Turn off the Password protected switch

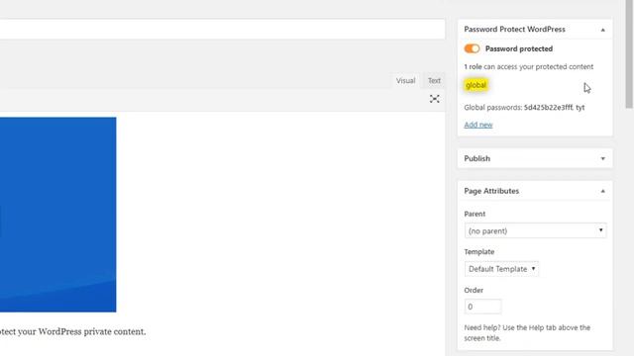(472, 48)
